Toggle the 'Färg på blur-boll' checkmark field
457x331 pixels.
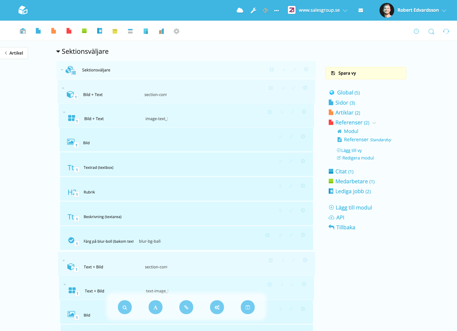coord(71,240)
